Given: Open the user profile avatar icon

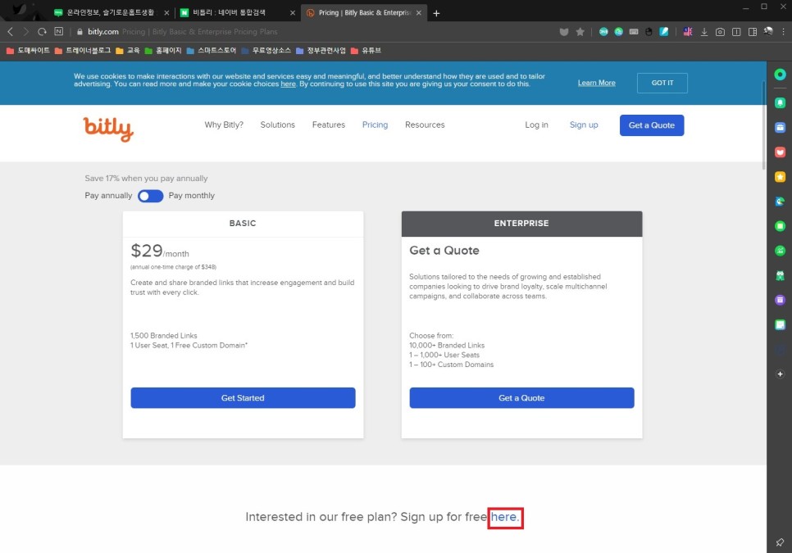Looking at the screenshot, I should pos(768,31).
